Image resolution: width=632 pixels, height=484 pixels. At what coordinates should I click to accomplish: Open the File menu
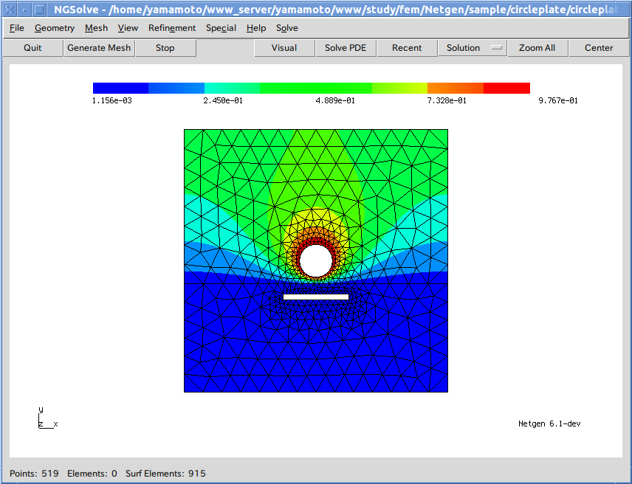(17, 28)
